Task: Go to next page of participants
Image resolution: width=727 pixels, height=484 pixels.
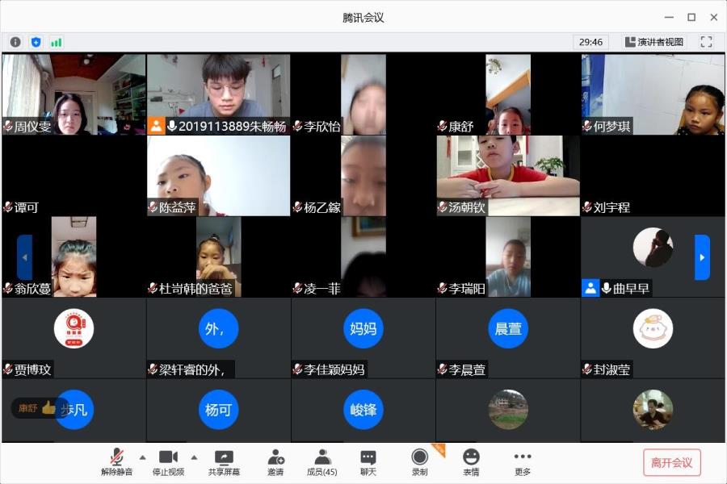Action: (702, 257)
